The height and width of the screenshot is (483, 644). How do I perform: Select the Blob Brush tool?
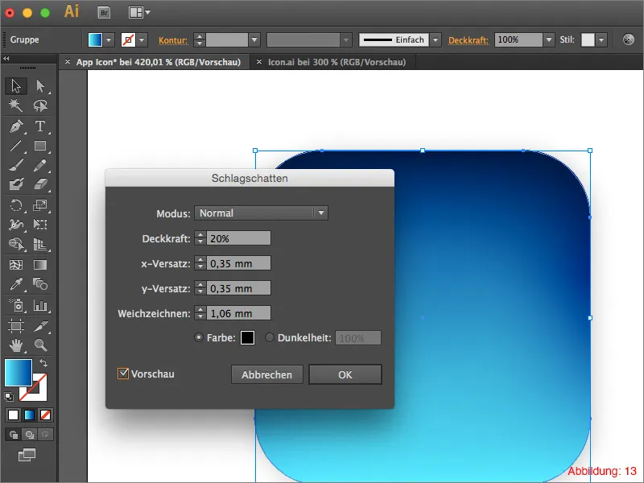point(16,184)
